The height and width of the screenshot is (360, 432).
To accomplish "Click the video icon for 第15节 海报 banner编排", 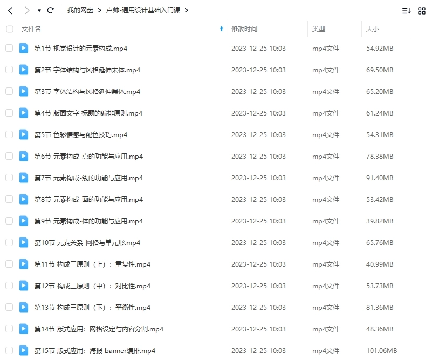I will 24,350.
